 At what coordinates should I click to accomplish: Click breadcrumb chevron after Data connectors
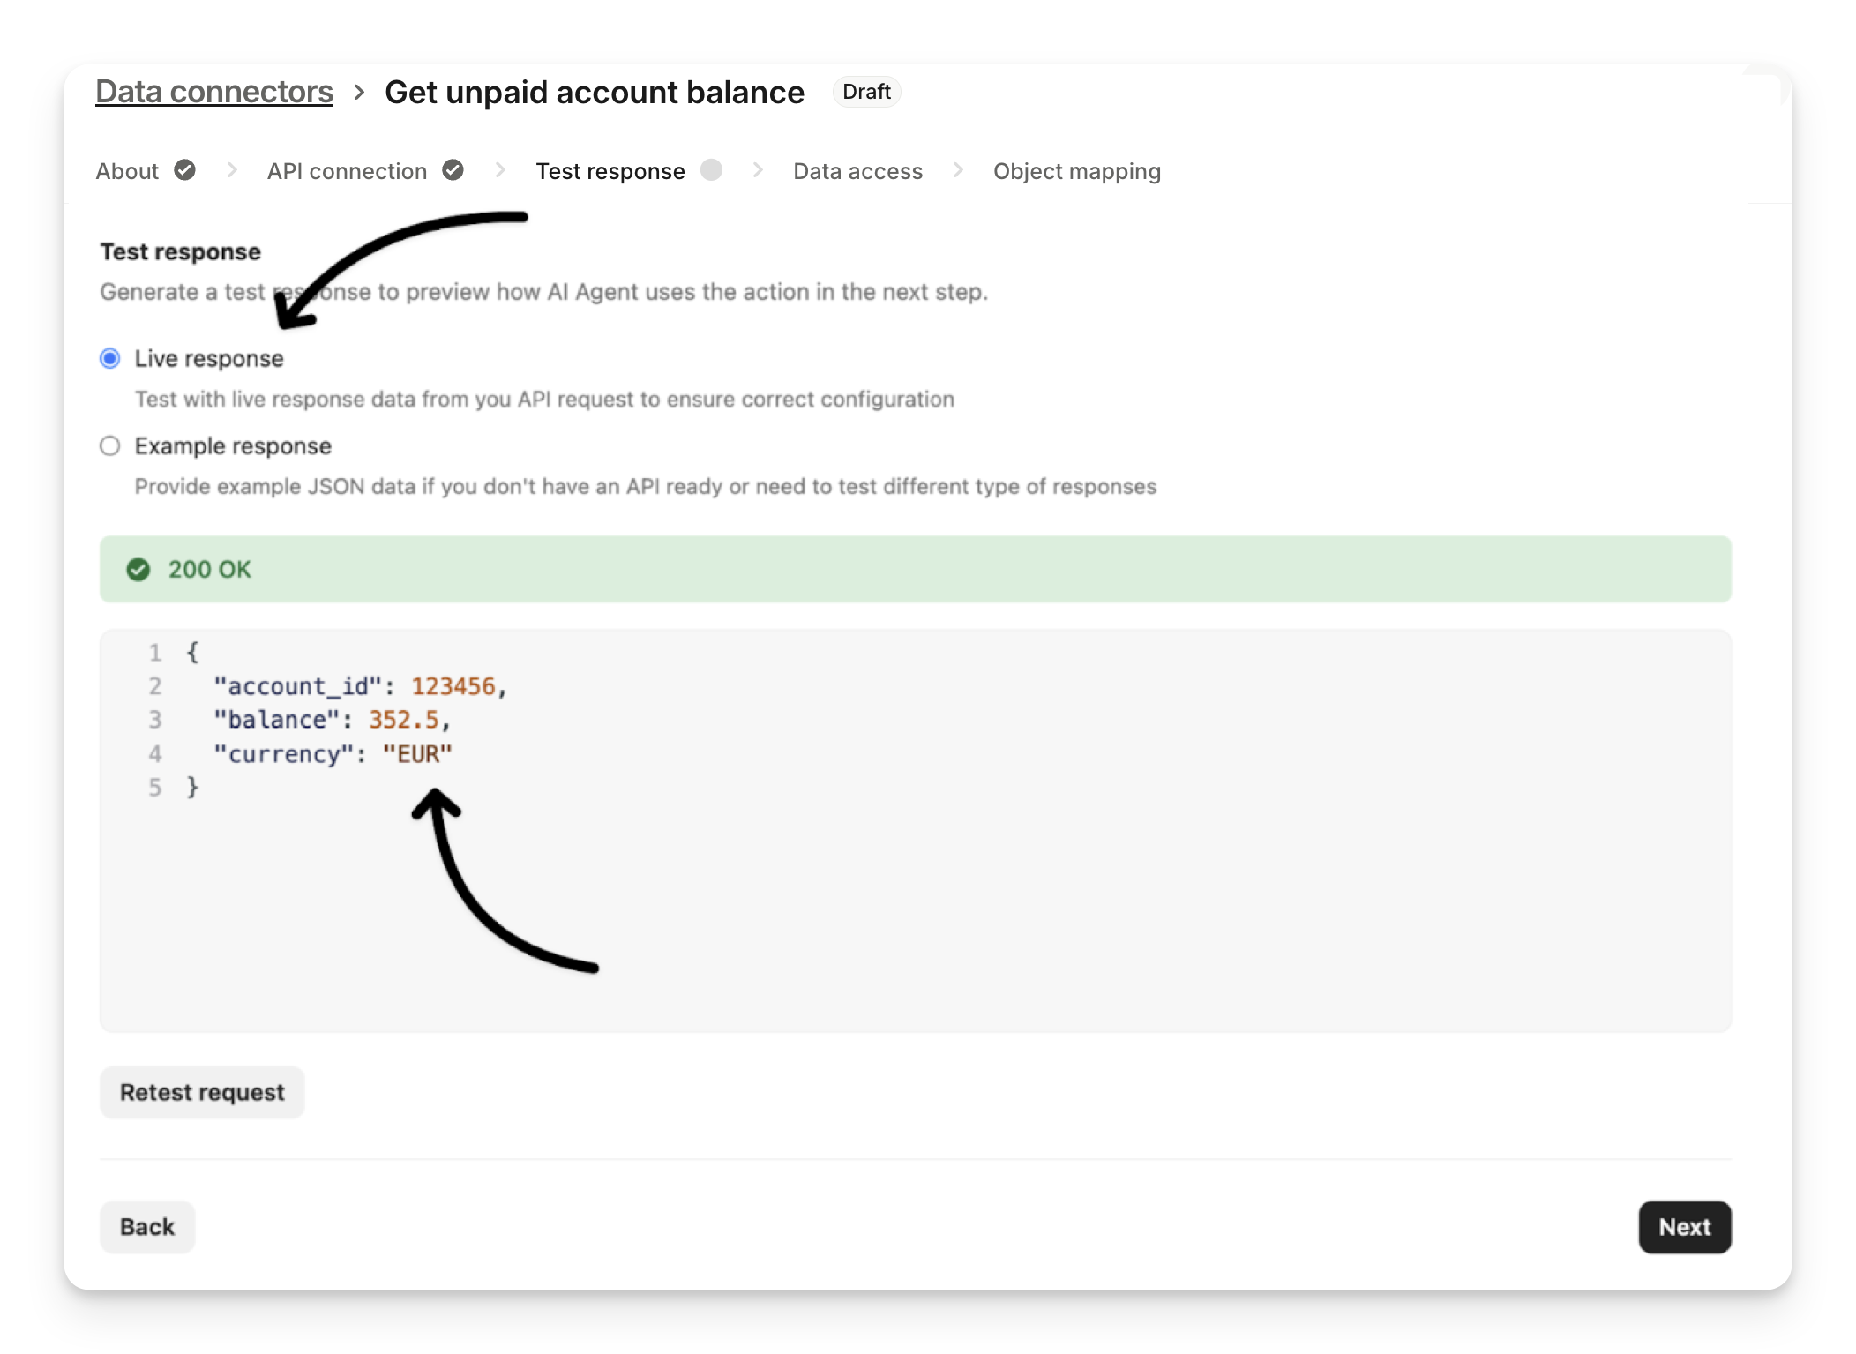point(359,93)
